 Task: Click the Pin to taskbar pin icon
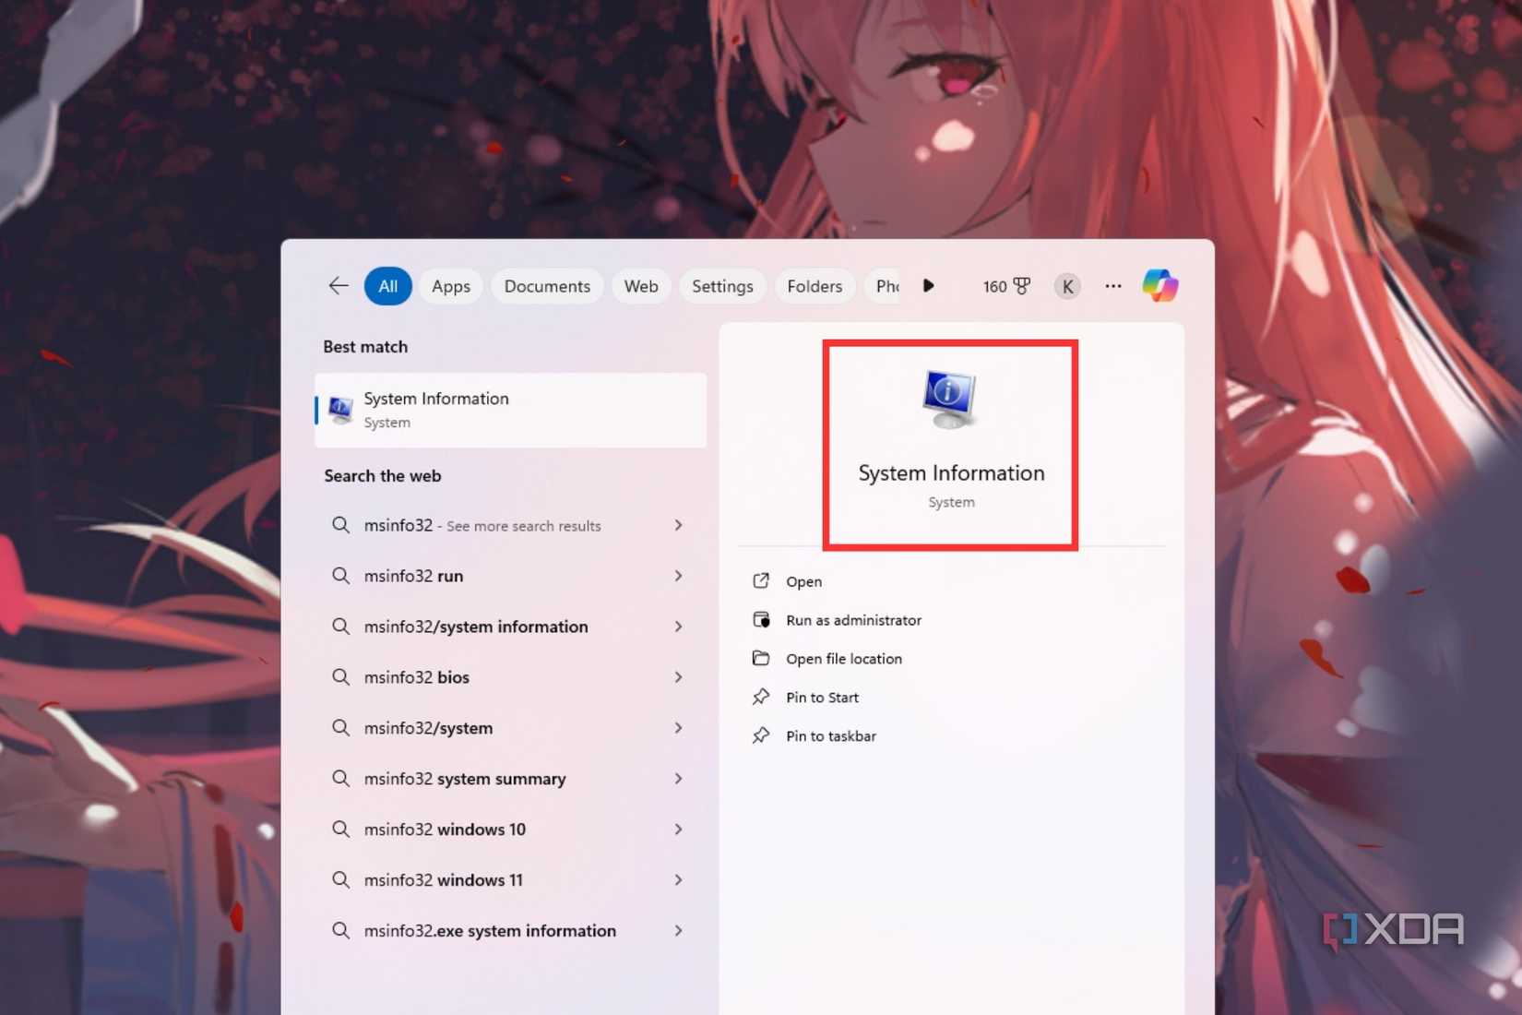tap(761, 736)
